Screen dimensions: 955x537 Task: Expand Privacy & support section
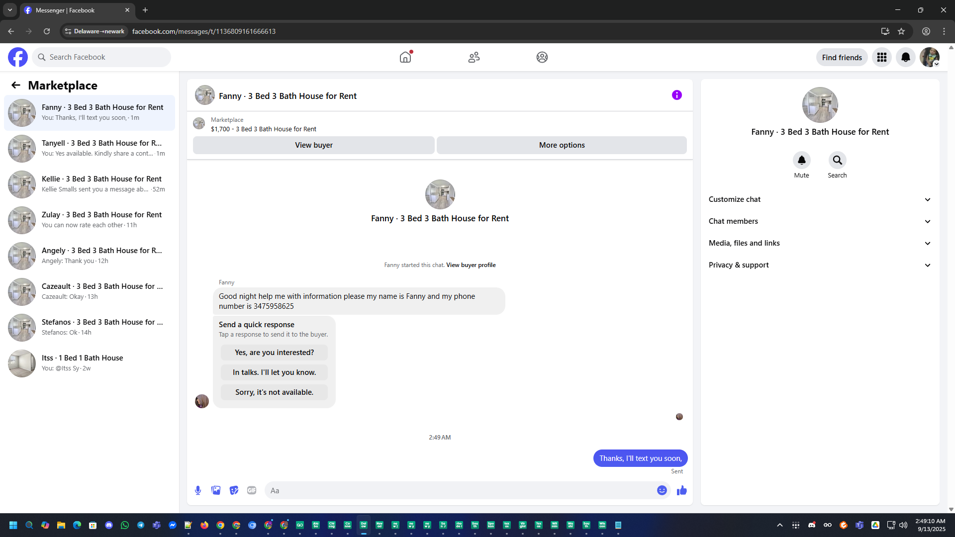(820, 265)
